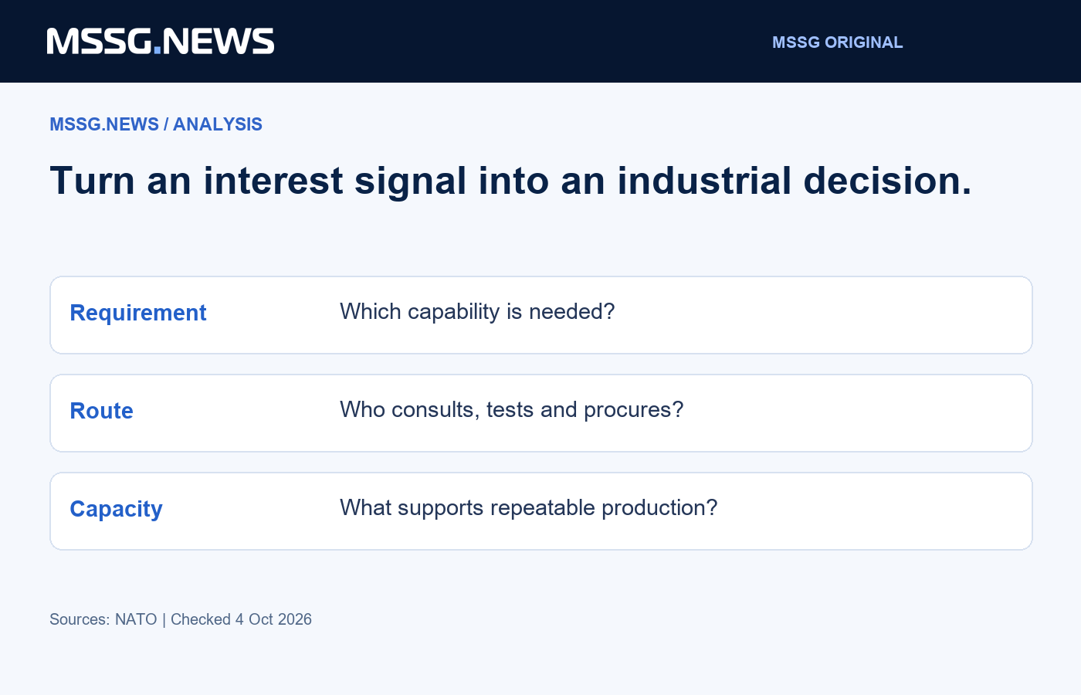Click the word 'interest' in the headline
This screenshot has height=695, width=1081.
coord(273,181)
